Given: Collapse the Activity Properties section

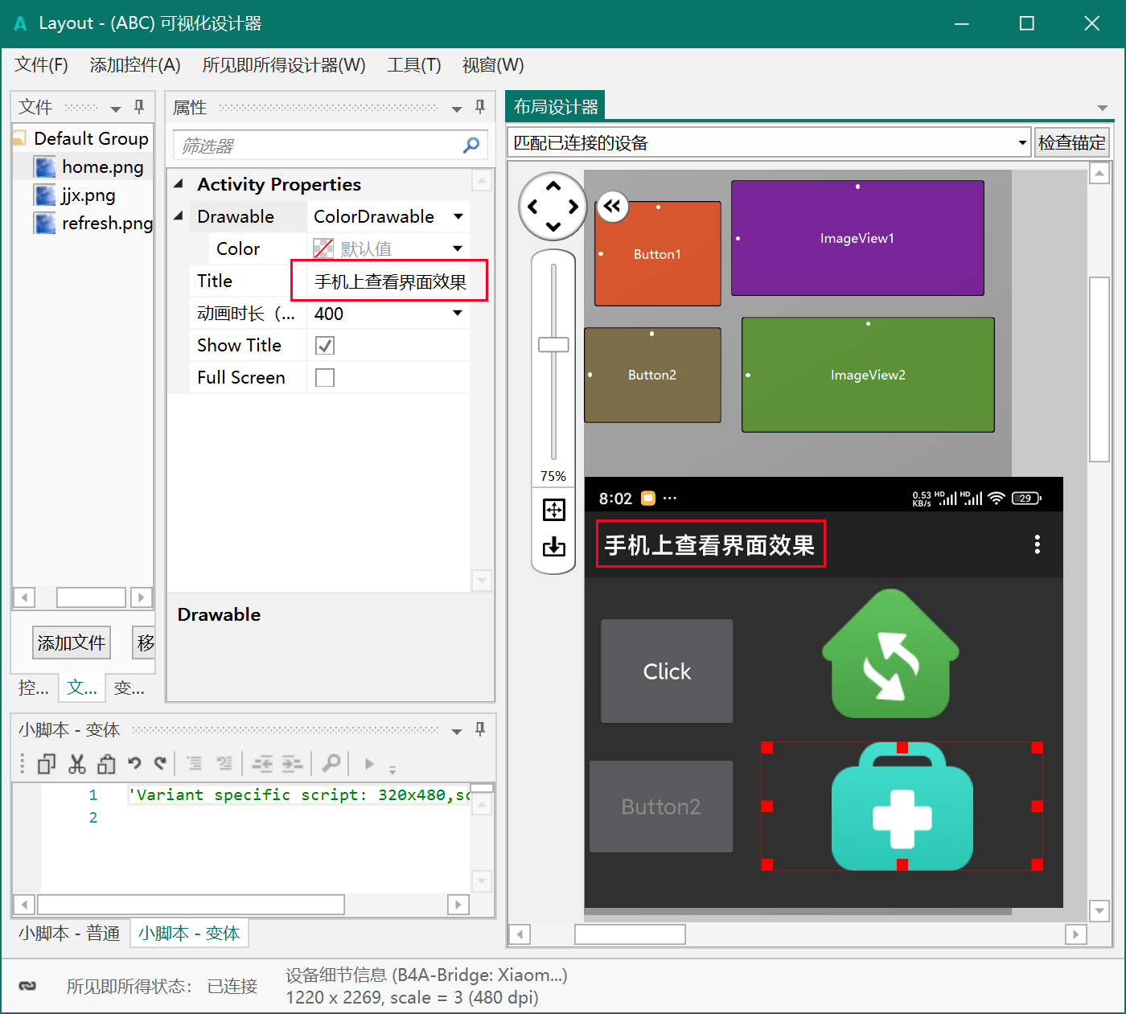Looking at the screenshot, I should [179, 183].
